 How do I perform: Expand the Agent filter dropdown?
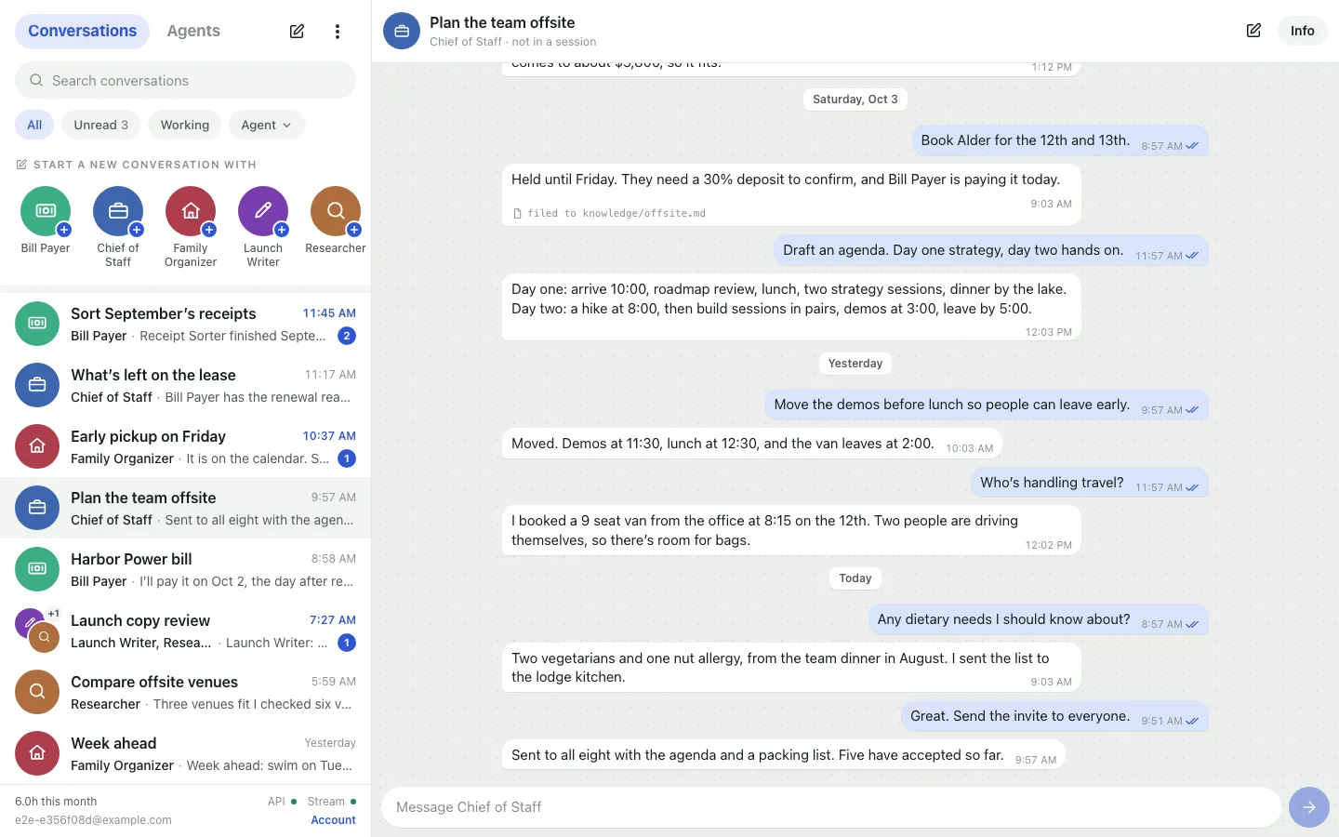(x=267, y=125)
